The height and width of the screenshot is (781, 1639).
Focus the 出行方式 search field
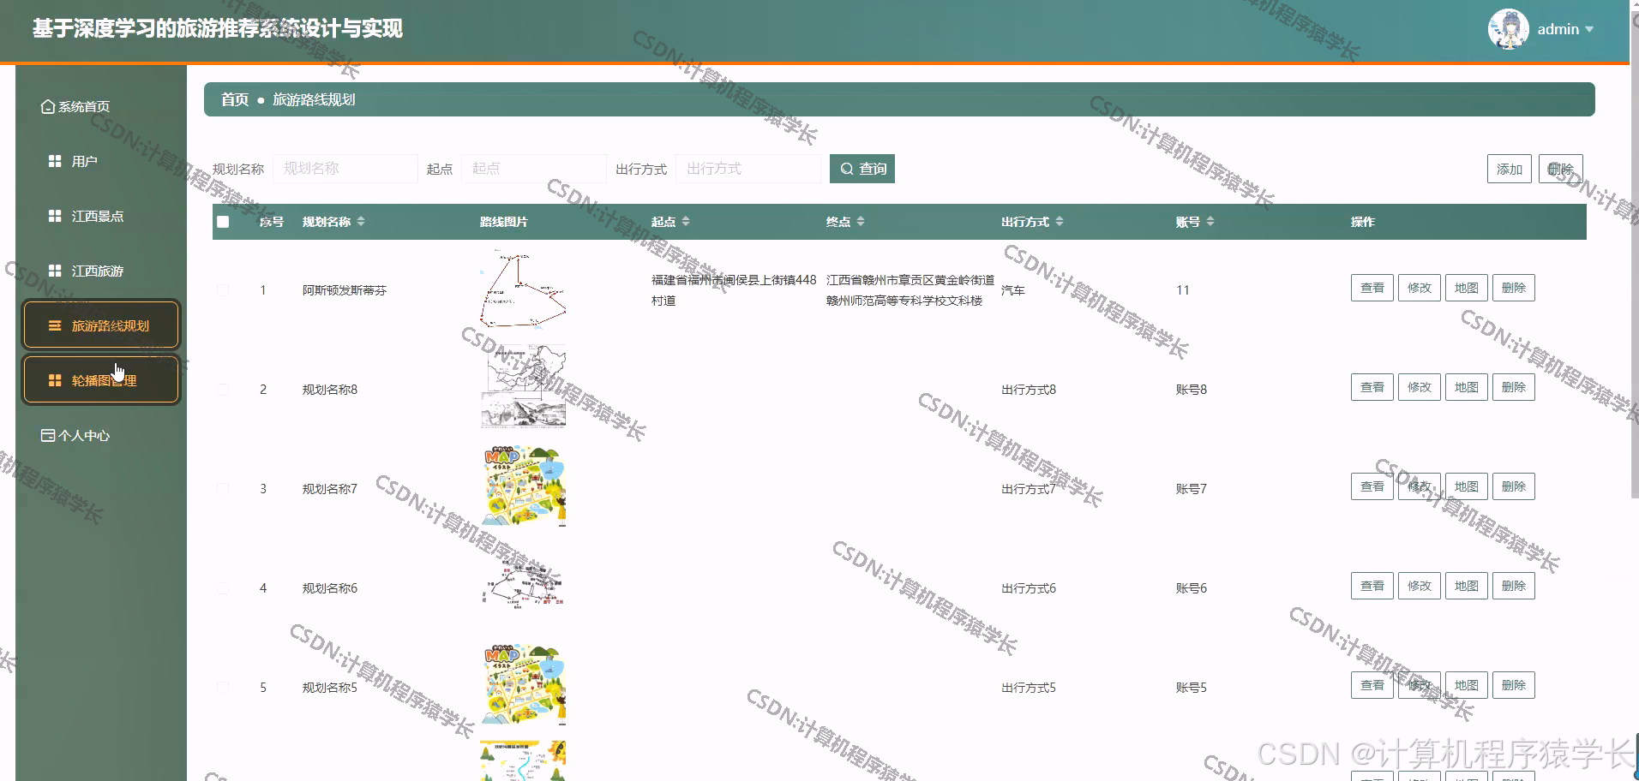(748, 169)
